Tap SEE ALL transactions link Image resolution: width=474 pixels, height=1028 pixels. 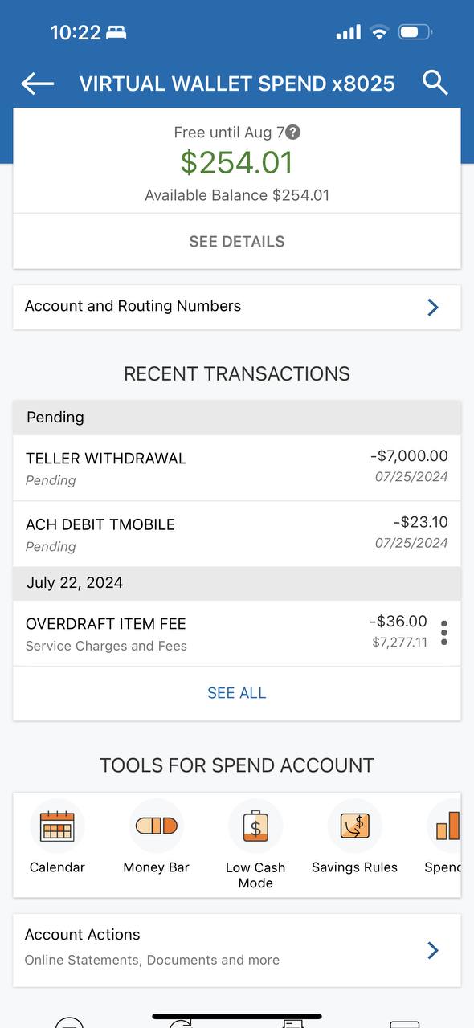237,693
